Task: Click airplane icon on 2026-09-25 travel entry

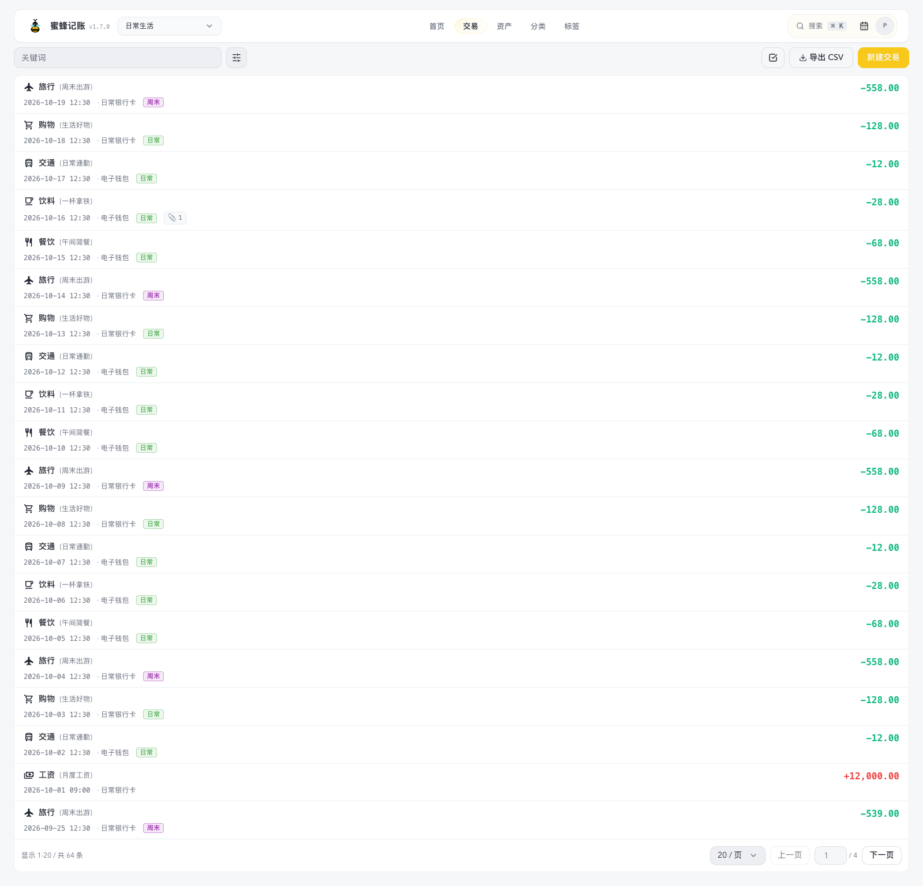Action: (x=29, y=813)
